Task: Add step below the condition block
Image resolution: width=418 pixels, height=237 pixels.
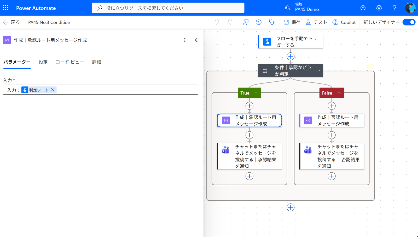Action: tap(291, 208)
